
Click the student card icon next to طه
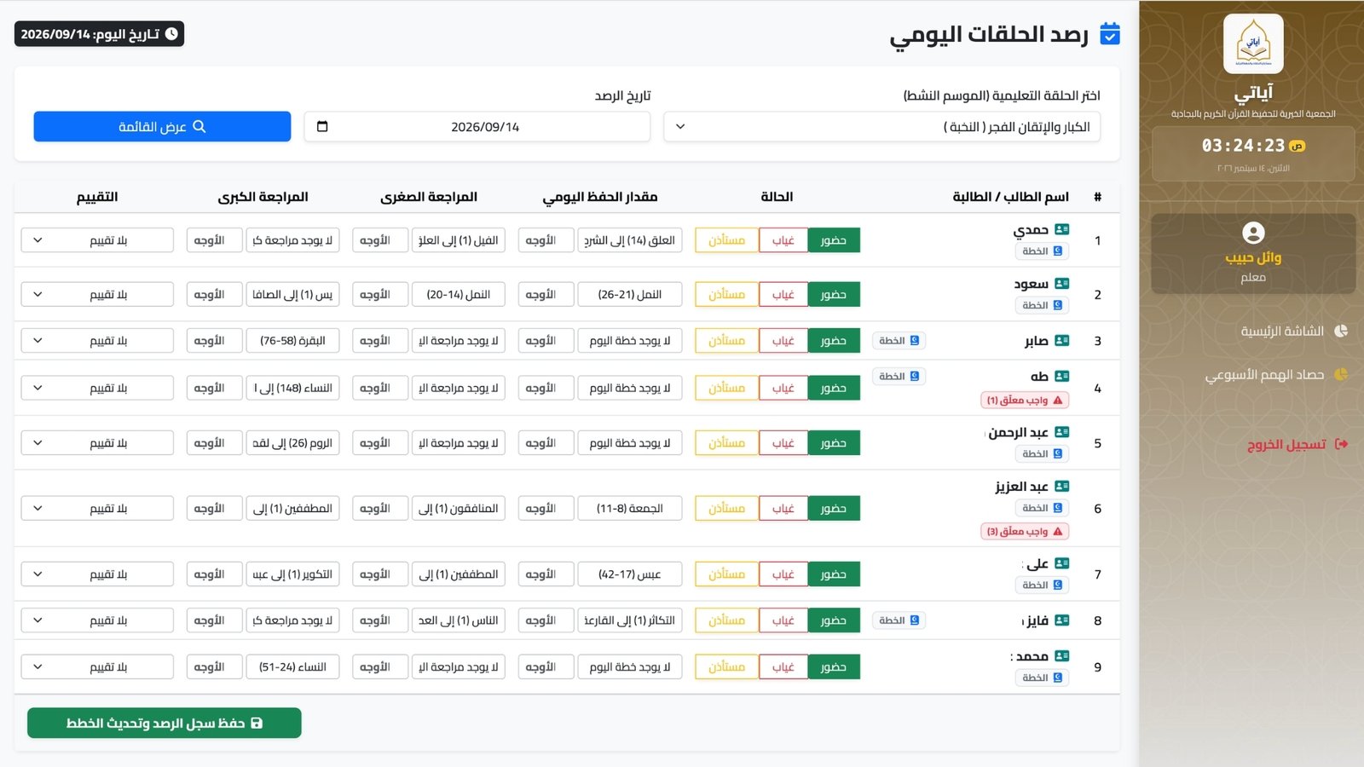point(1062,376)
